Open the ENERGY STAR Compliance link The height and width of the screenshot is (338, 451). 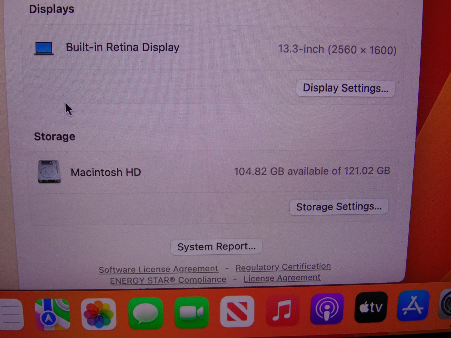pyautogui.click(x=168, y=280)
